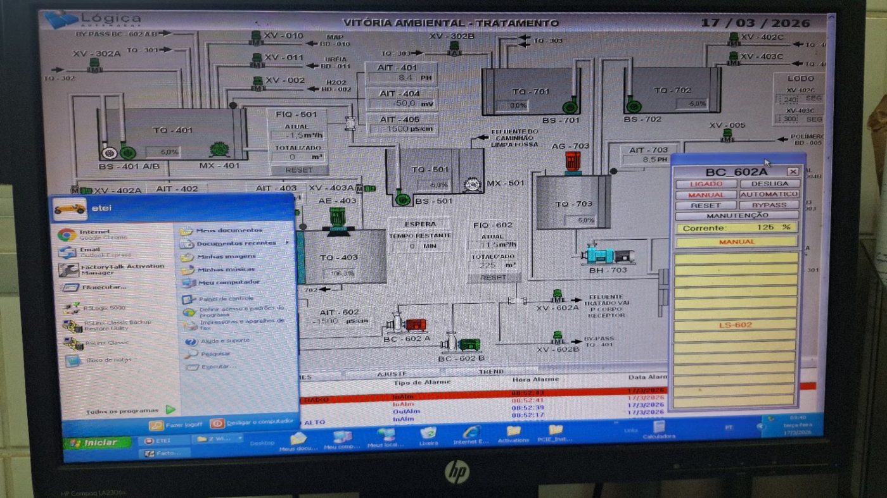This screenshot has width=887, height=498.
Task: Reset the FIQ-602 totalizer
Action: click(x=494, y=277)
